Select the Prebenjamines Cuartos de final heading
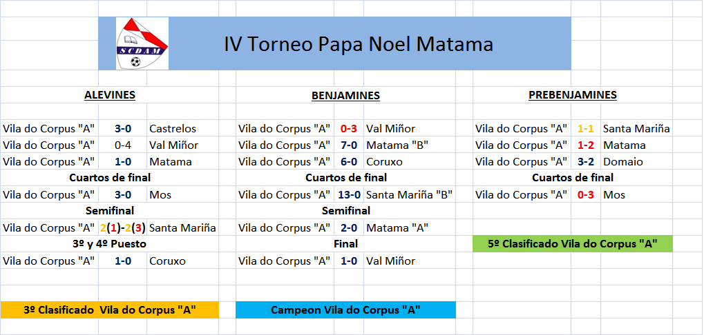 (573, 178)
